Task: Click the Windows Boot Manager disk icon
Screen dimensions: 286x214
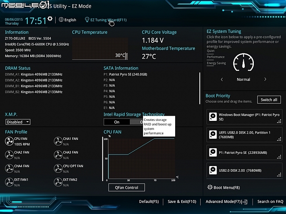Action: (x=213, y=117)
